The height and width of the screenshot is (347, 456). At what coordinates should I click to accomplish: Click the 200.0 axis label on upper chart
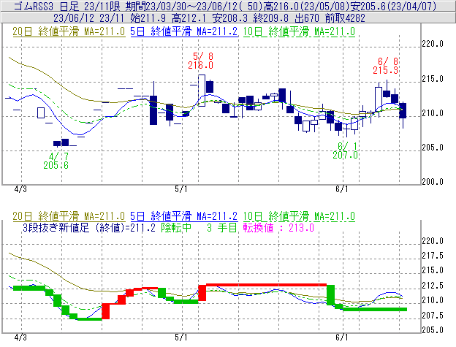433,182
